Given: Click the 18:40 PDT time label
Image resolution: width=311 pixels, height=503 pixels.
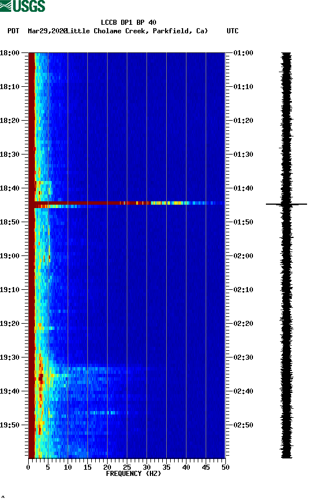Looking at the screenshot, I should [10, 188].
